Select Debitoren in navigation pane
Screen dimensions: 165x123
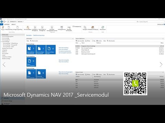pos(4,52)
